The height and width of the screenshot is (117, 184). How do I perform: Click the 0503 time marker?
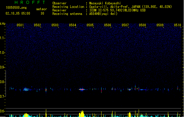coord(55,25)
